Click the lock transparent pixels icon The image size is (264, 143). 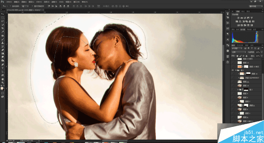[237, 56]
